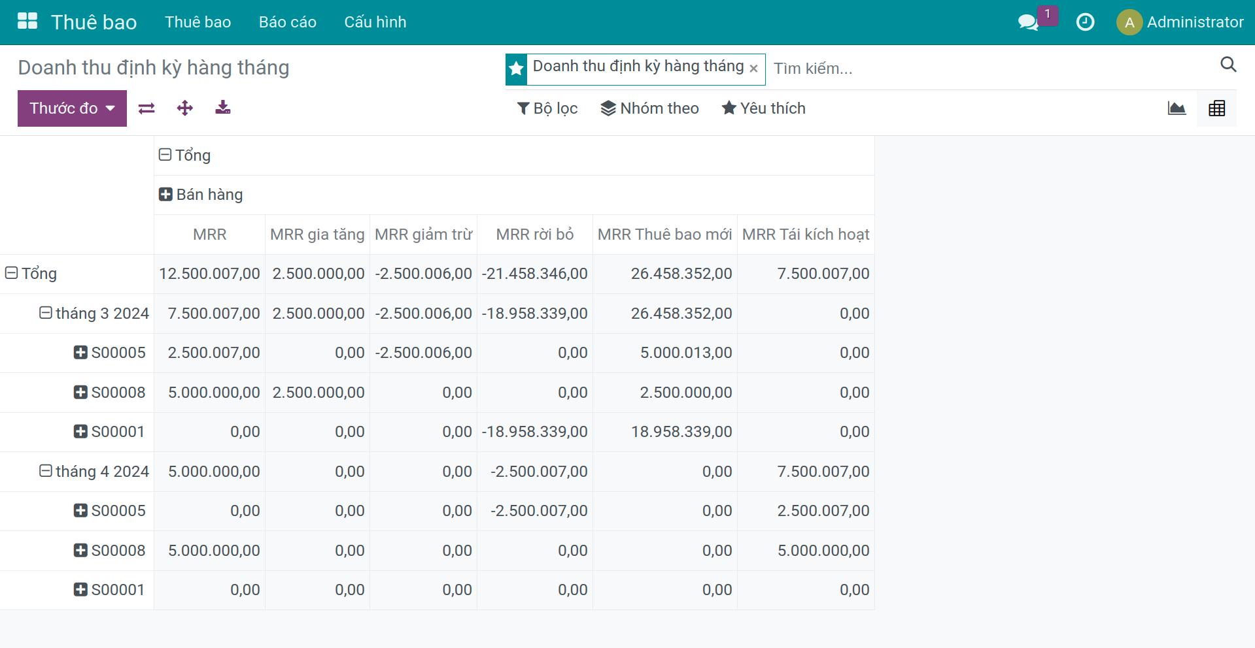Image resolution: width=1255 pixels, height=648 pixels.
Task: Click the expand all arrows icon
Action: (x=185, y=108)
